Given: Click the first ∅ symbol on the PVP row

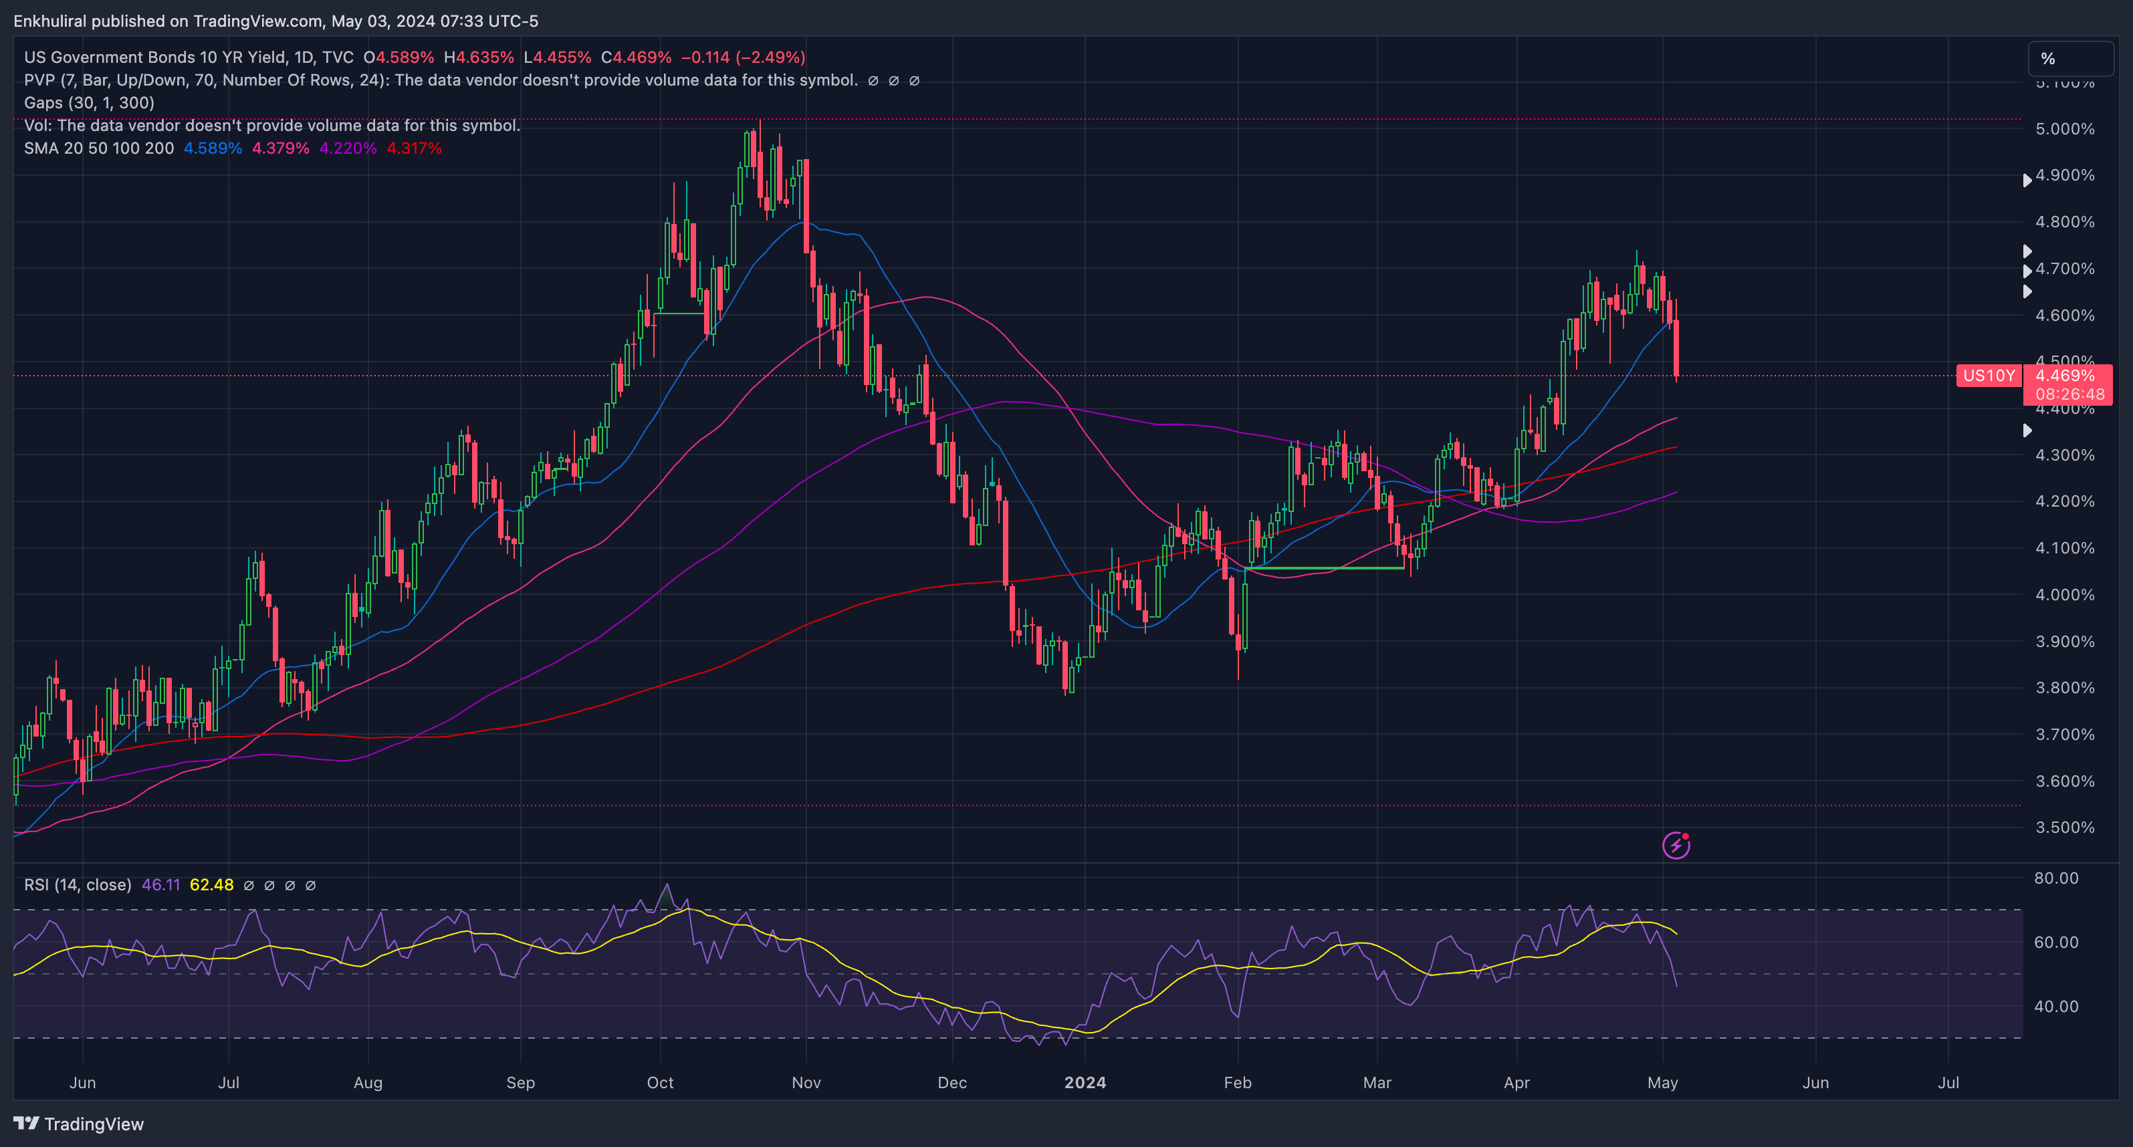Looking at the screenshot, I should click(873, 80).
